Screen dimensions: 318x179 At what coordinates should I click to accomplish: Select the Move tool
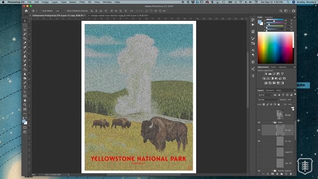25,21
